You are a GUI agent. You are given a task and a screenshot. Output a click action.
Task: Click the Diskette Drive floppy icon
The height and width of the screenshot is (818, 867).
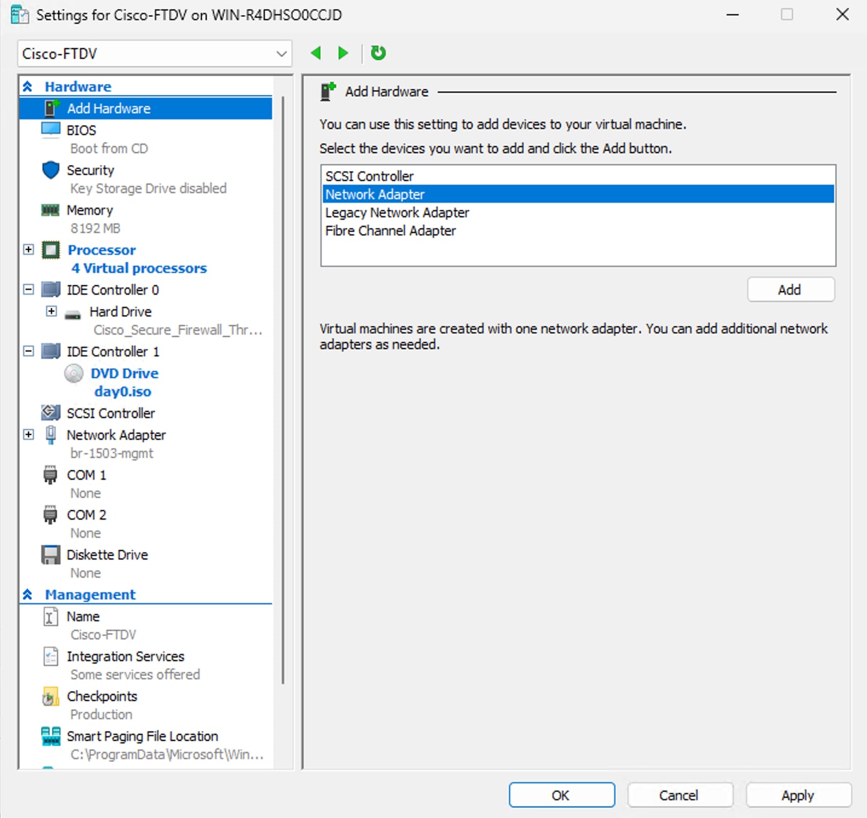point(51,555)
